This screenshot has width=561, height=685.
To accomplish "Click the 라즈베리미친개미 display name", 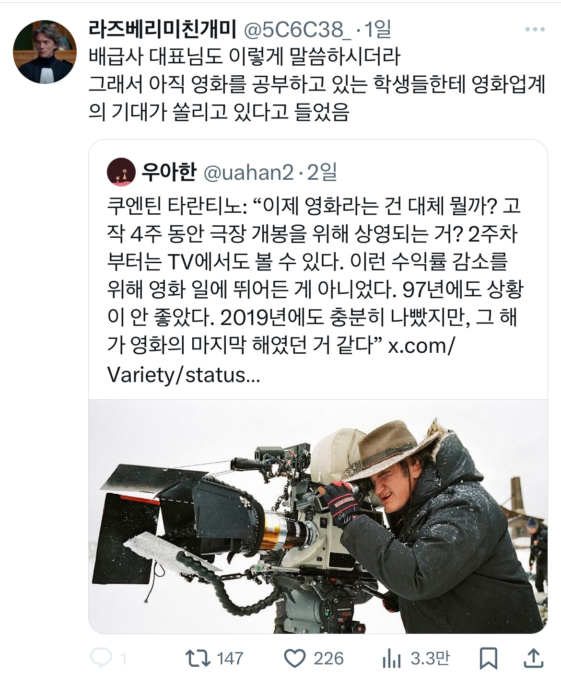I will tap(163, 30).
